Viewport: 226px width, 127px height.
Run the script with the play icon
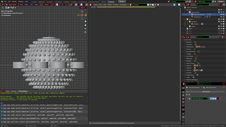158,5
